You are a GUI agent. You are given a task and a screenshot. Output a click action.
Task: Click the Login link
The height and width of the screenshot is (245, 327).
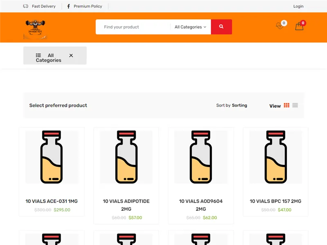[x=298, y=6]
